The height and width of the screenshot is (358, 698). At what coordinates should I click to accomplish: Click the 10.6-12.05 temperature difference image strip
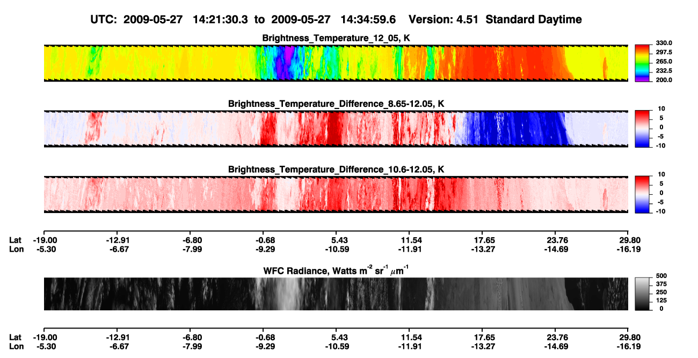point(336,194)
